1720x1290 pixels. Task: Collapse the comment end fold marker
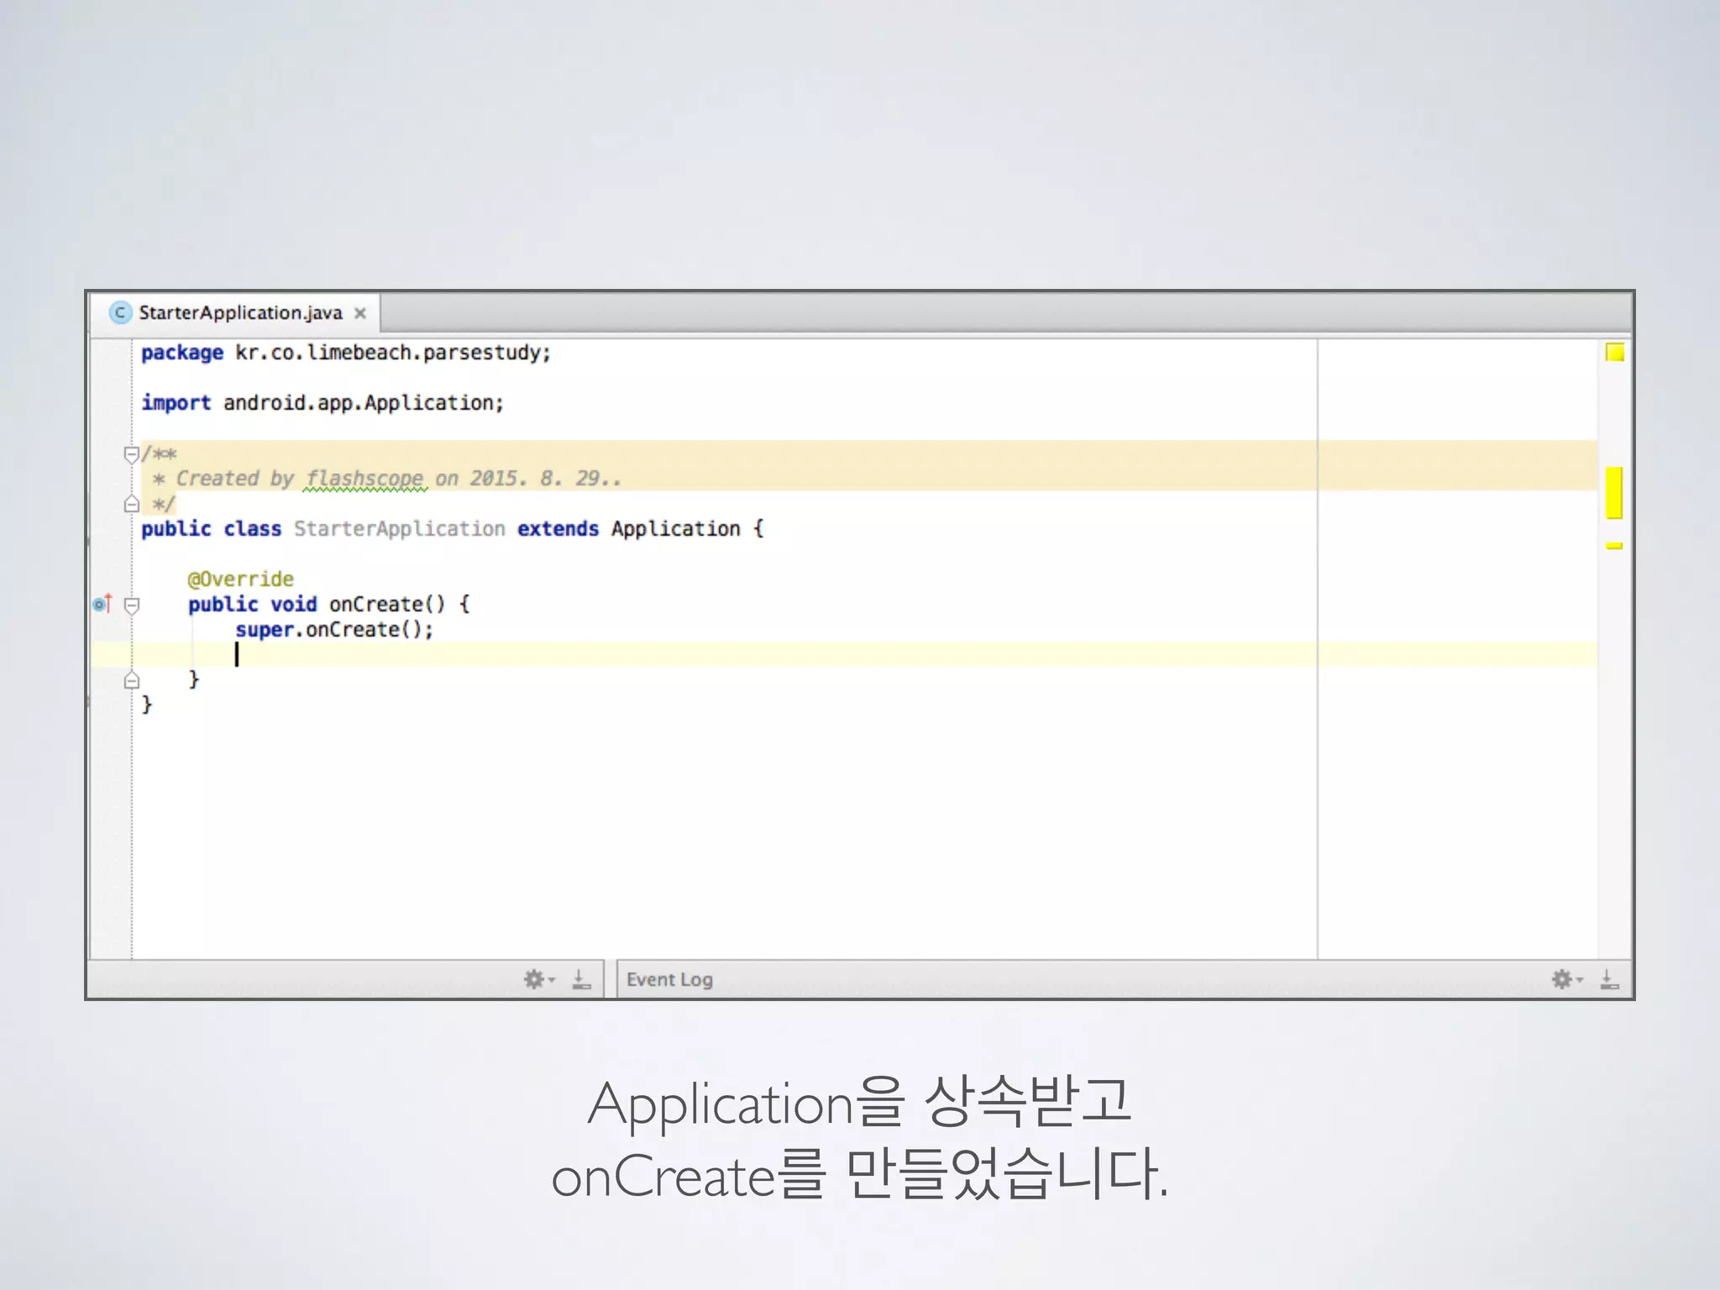131,504
